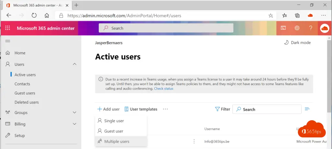View site info via the lock icon

point(61,16)
